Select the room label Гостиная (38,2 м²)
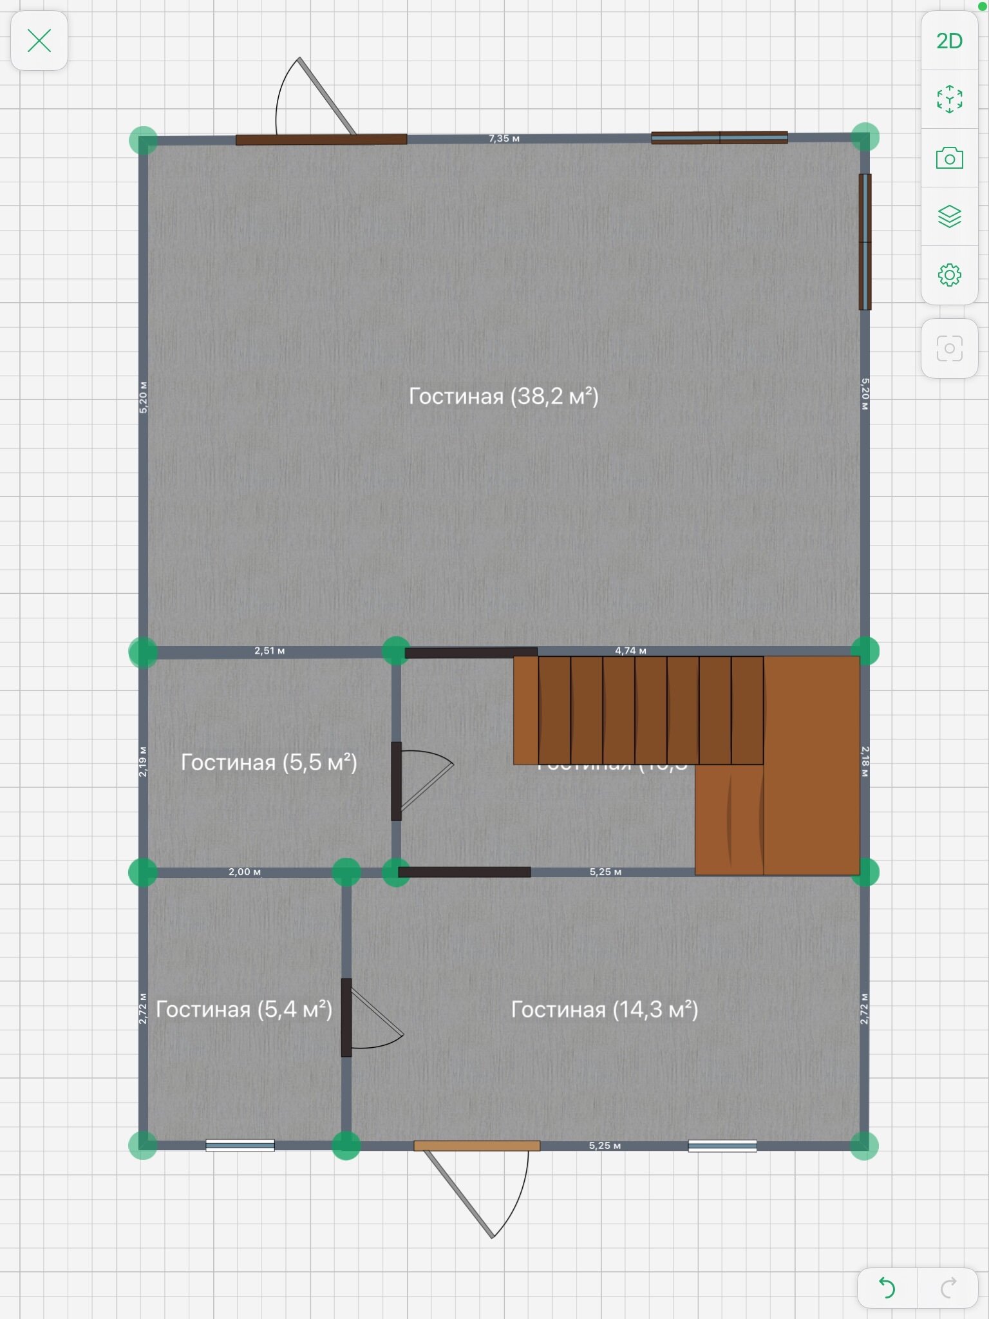The height and width of the screenshot is (1319, 989). point(504,395)
